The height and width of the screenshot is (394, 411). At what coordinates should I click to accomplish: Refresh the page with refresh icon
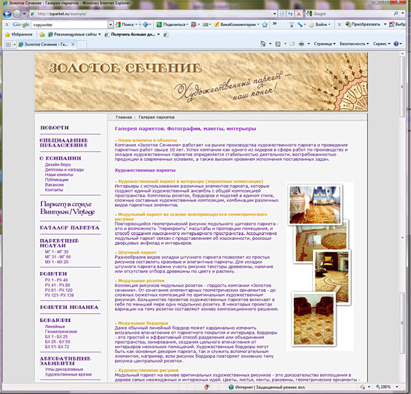click(x=290, y=14)
